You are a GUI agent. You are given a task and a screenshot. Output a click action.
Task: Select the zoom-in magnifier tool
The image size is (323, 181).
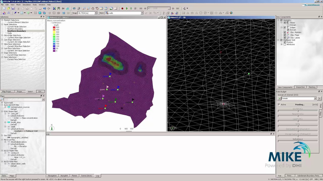[84, 8]
